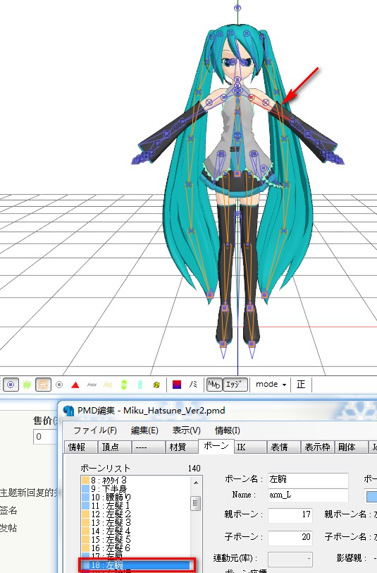
Task: Toggle the light cyan capsule icon
Action: (140, 385)
